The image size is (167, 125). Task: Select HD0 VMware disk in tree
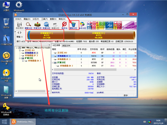(x=36, y=48)
